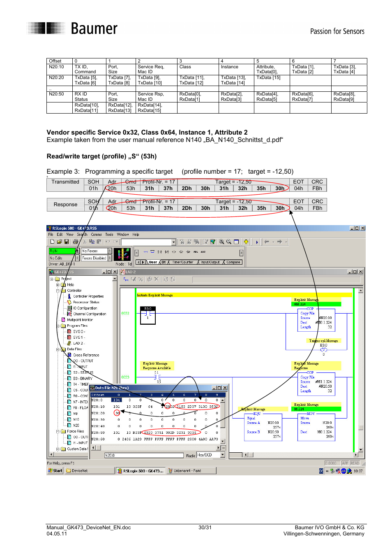392x556 pixels.
Task: Insert examine-if-closed contact instruction
Action: [159, 251]
